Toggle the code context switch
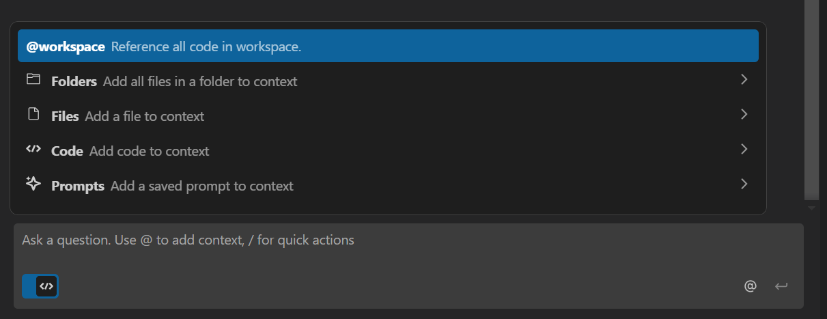Image resolution: width=827 pixels, height=319 pixels. click(x=40, y=286)
